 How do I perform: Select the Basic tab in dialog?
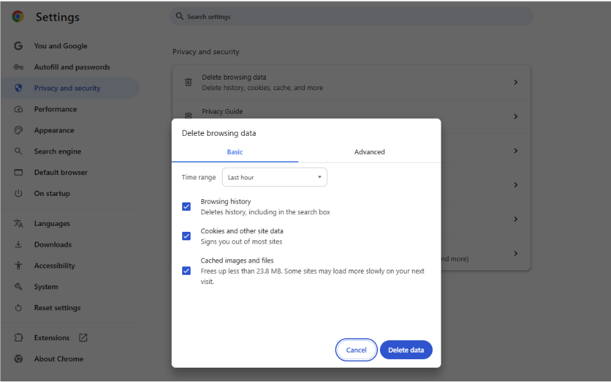[x=235, y=152]
